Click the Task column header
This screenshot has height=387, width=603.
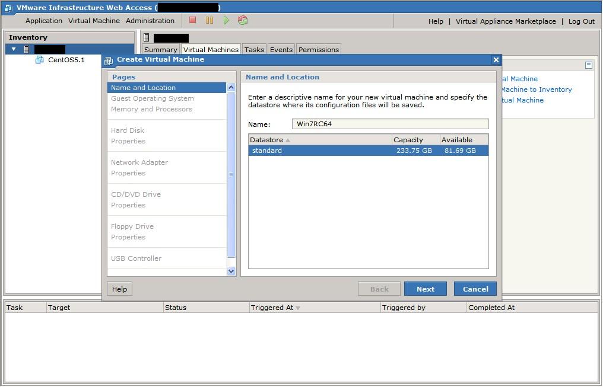pos(26,308)
